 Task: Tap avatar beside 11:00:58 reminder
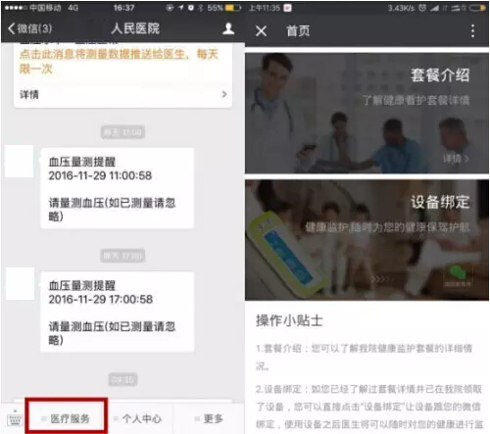(20, 162)
